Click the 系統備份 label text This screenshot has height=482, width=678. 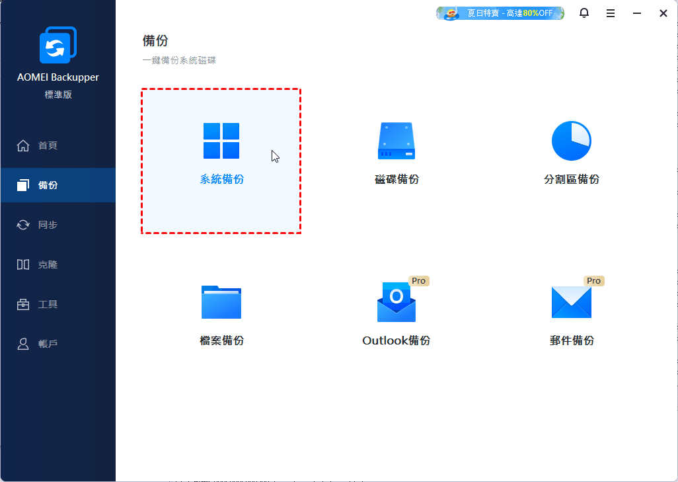tap(222, 179)
